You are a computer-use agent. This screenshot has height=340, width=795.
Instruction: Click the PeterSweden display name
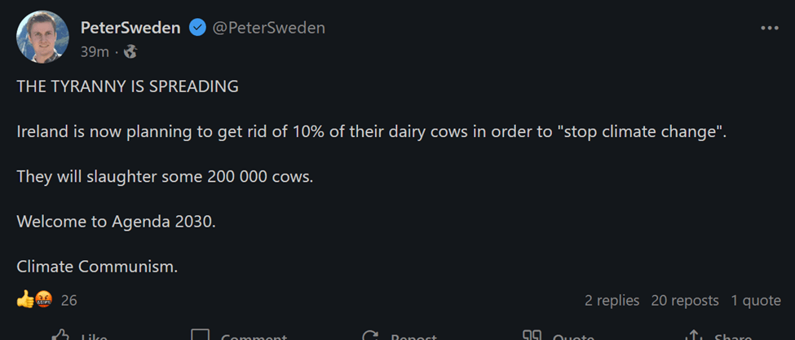(131, 28)
